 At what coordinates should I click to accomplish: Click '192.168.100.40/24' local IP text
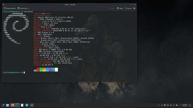61,61
